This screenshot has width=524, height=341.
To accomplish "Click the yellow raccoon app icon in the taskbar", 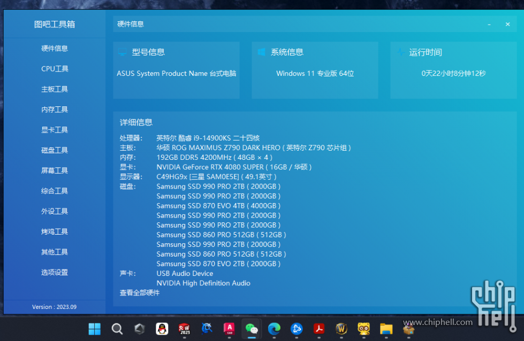I will click(x=363, y=329).
